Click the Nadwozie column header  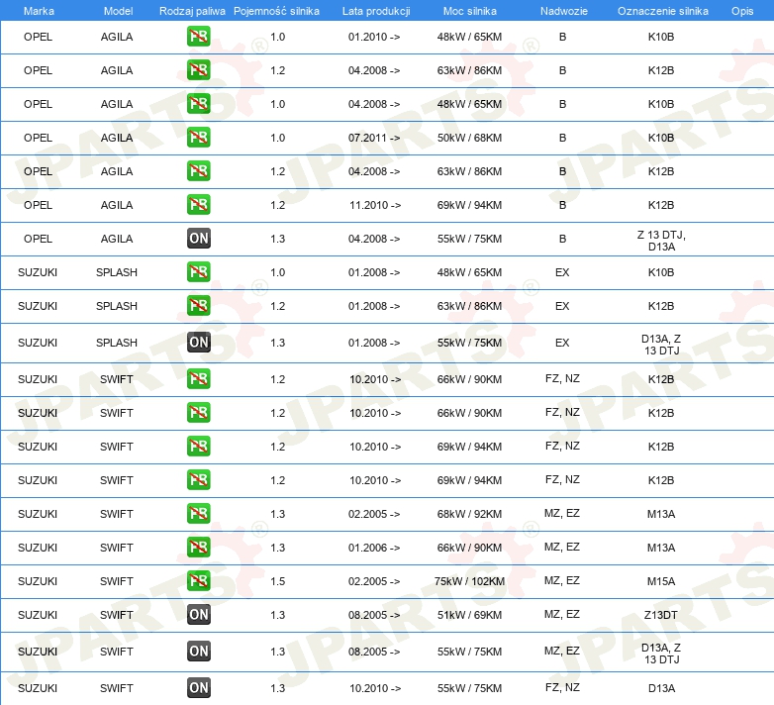[x=564, y=11]
